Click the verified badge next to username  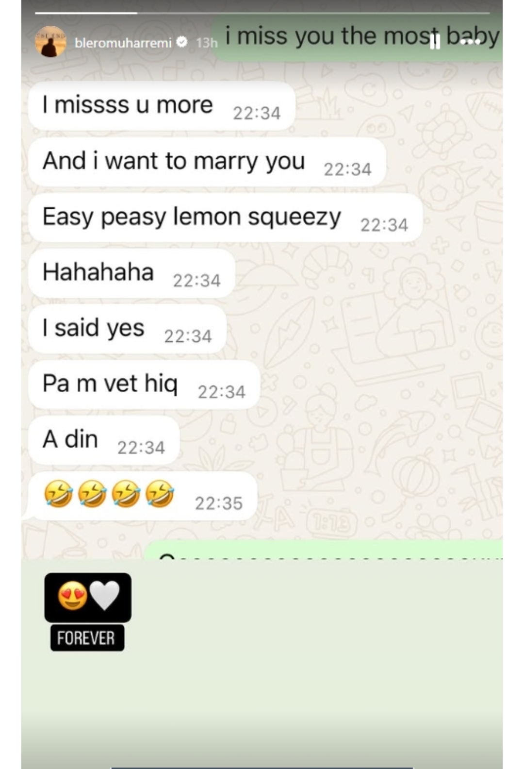pos(182,42)
